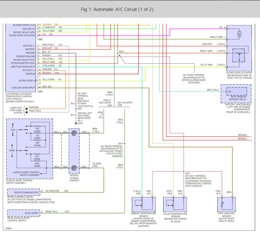Select the SCP BUS (-) pin label
The width and height of the screenshot is (260, 236).
pyautogui.click(x=29, y=46)
